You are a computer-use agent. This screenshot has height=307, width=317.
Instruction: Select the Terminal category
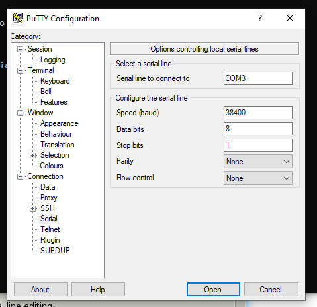(x=41, y=70)
